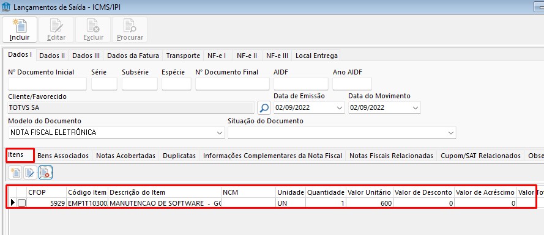Click the EMP1T10300 item code cell
This screenshot has height=235, width=544.
88,203
